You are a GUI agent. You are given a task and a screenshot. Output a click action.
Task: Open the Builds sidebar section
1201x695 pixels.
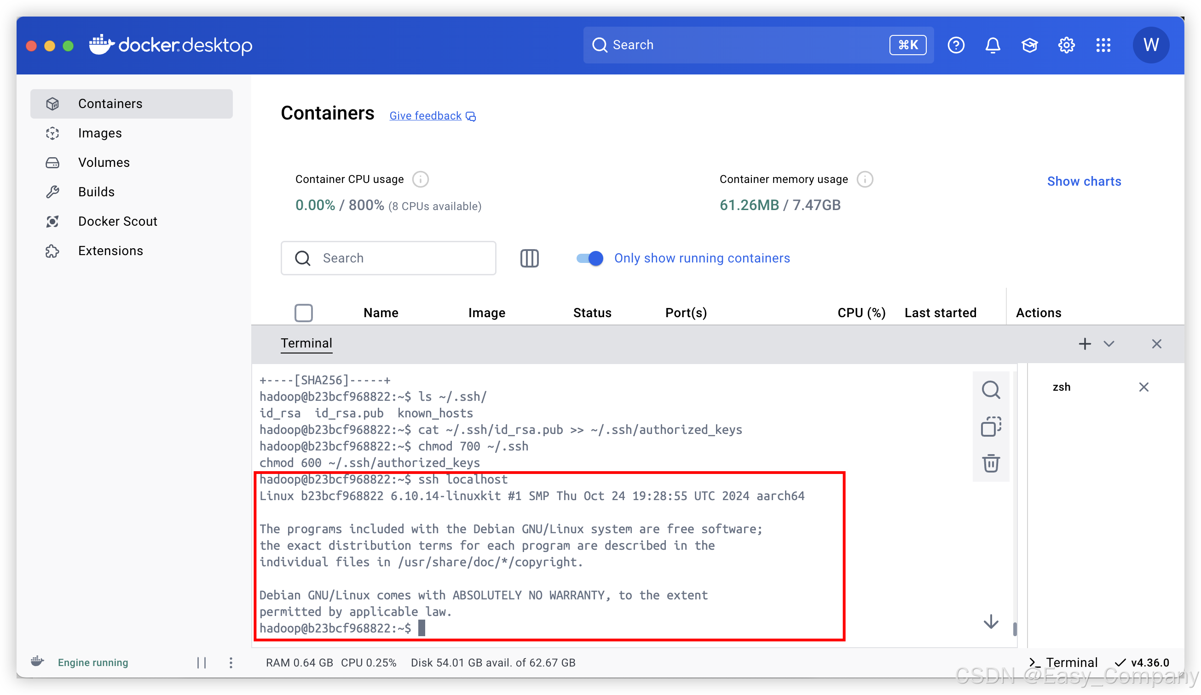[x=132, y=192]
